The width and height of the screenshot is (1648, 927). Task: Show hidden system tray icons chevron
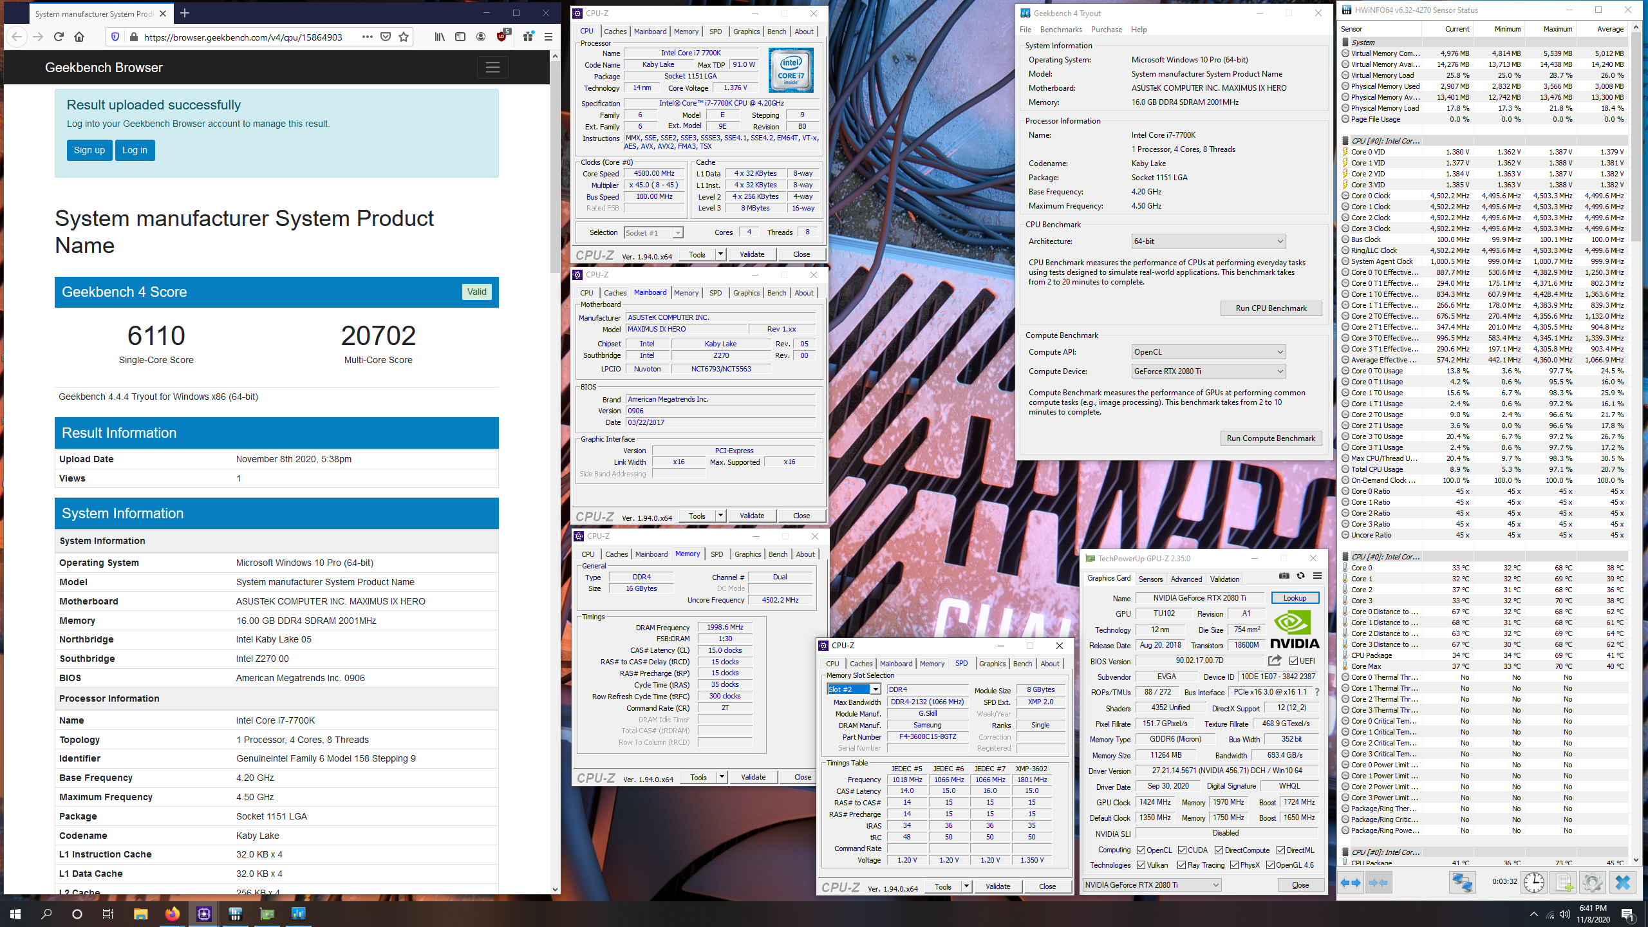coord(1534,914)
